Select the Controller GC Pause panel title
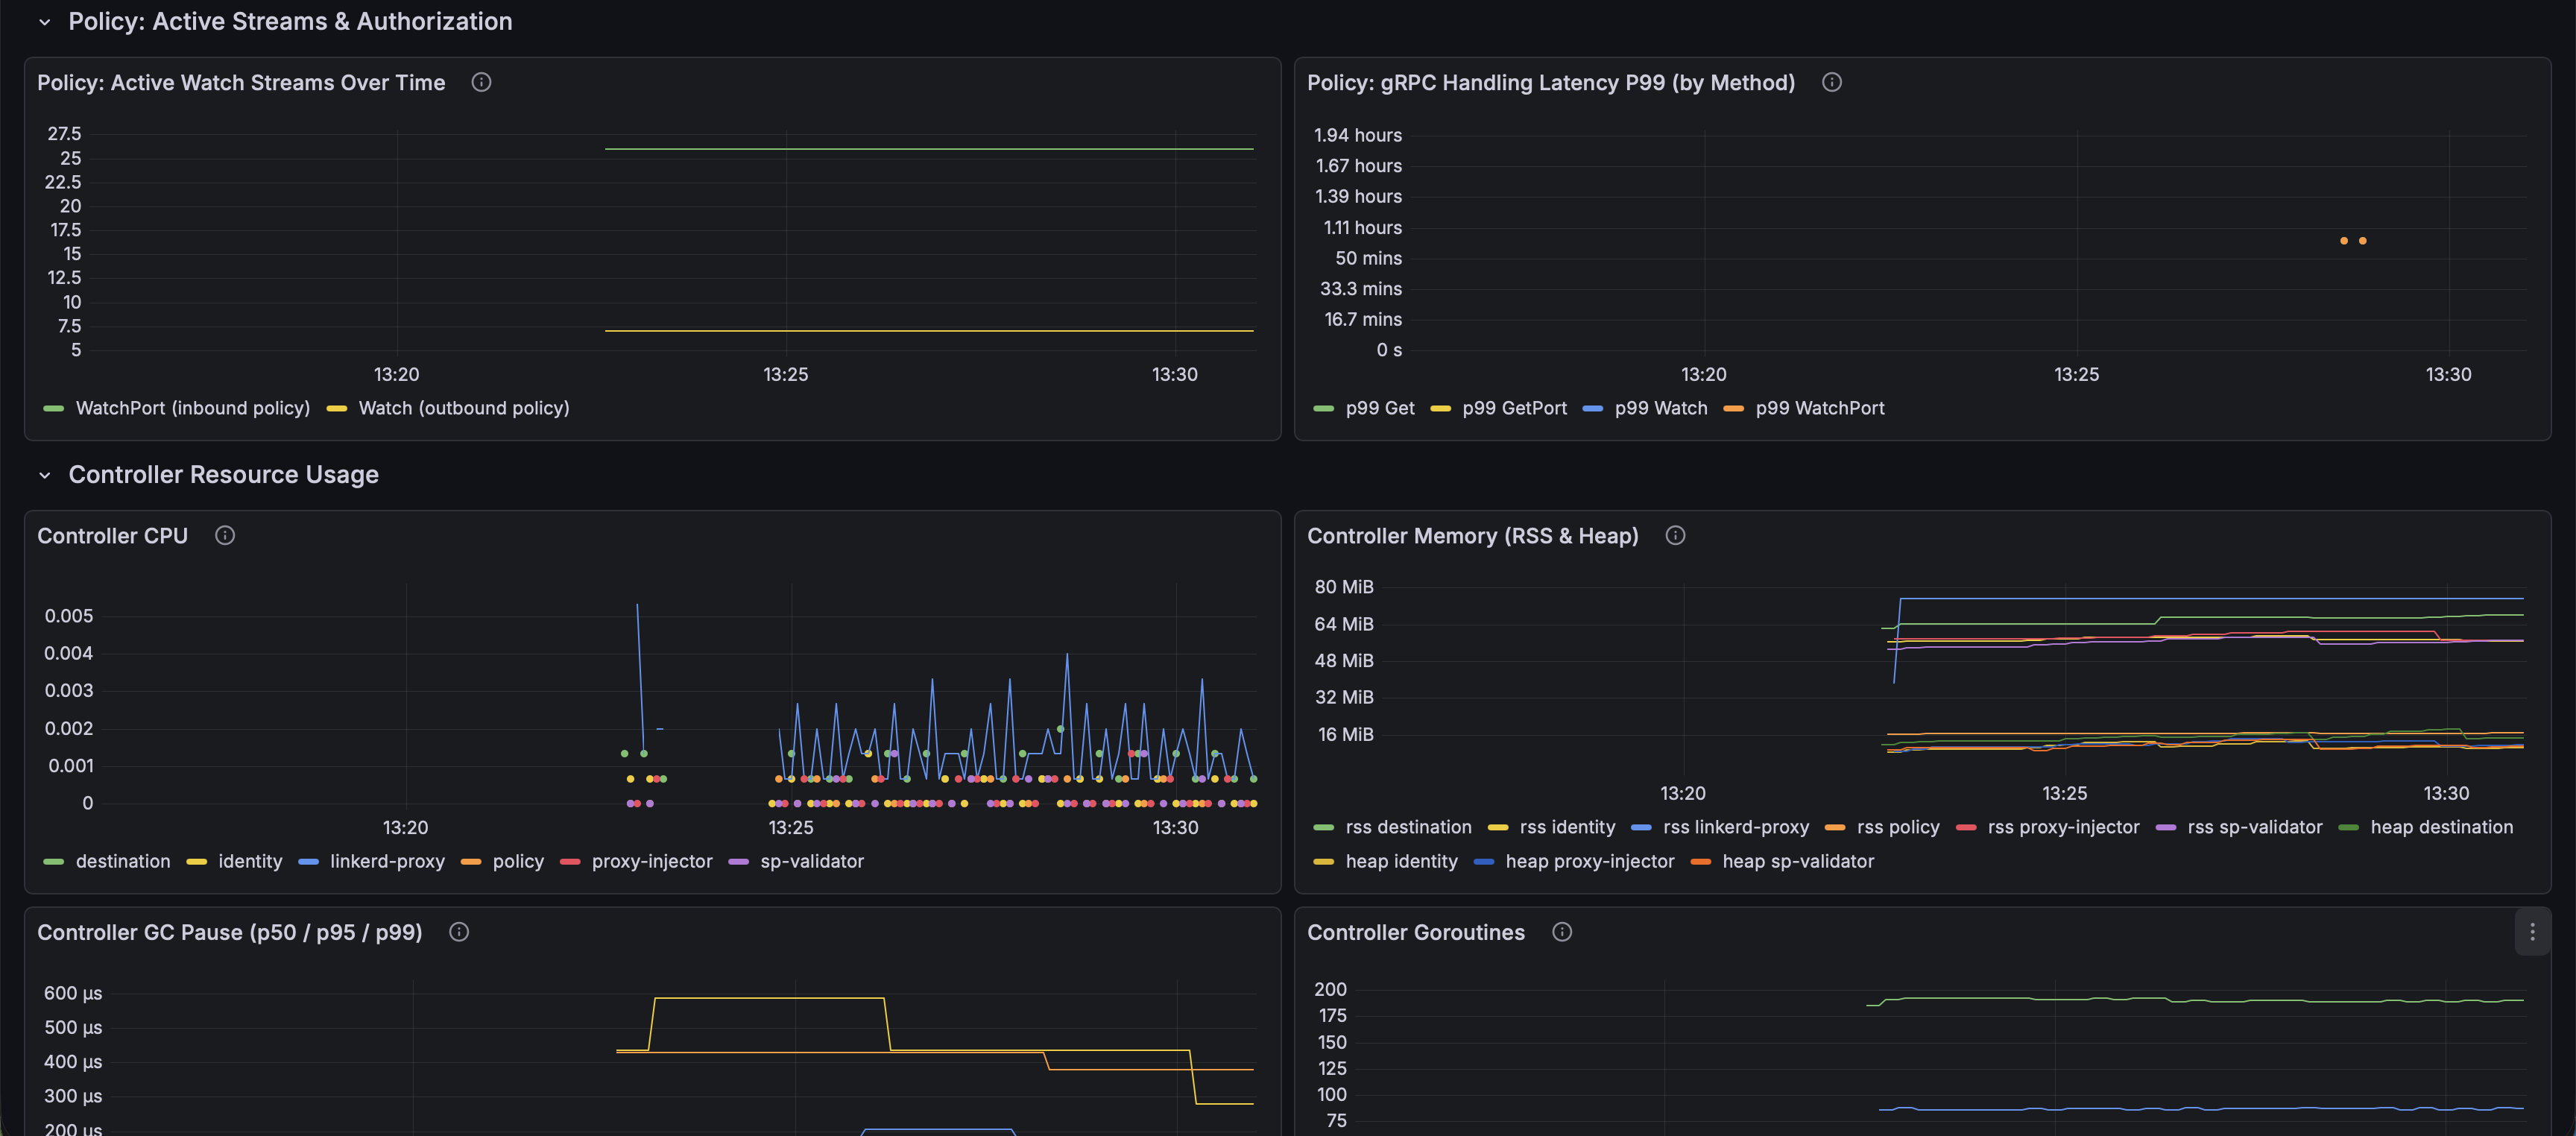This screenshot has width=2576, height=1136. [230, 932]
